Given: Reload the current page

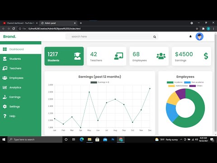Looking at the screenshot, I should coord(14,29).
